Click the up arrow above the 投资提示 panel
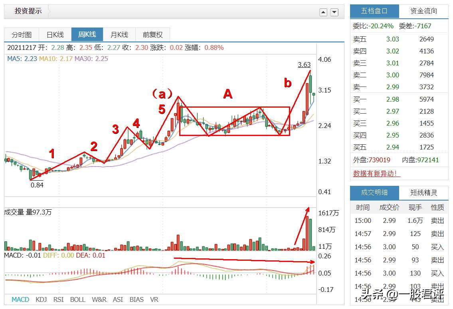Image resolution: width=453 pixels, height=309 pixels. coord(323,12)
